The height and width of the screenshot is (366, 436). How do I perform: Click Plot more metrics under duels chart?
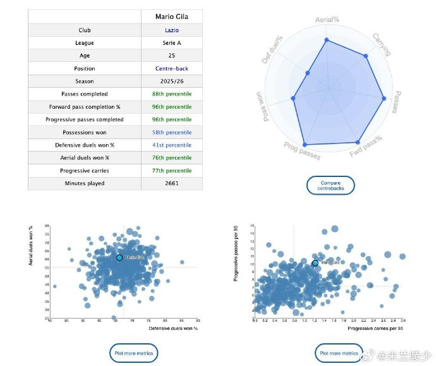(x=134, y=353)
